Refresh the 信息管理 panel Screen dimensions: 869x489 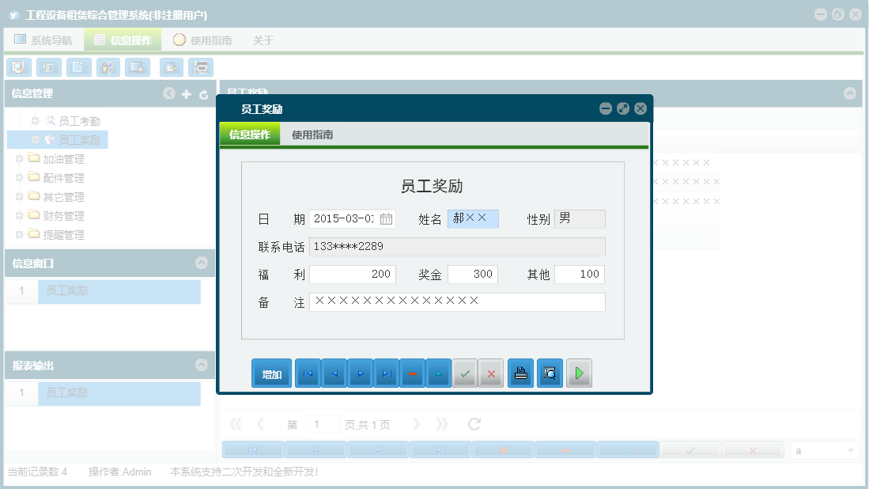[x=204, y=93]
